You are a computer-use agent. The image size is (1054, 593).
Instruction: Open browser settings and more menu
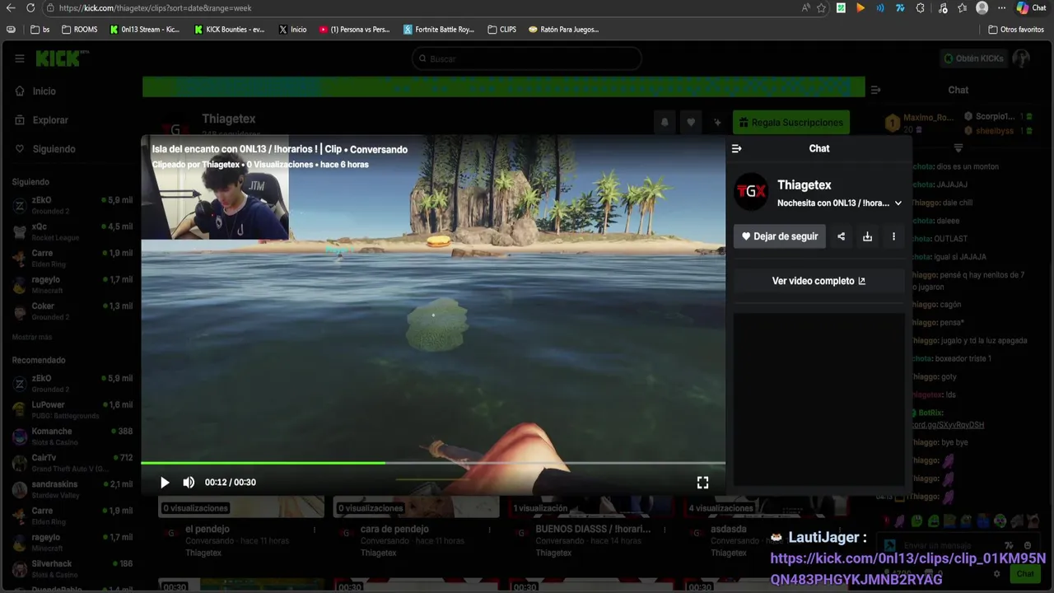click(1000, 8)
